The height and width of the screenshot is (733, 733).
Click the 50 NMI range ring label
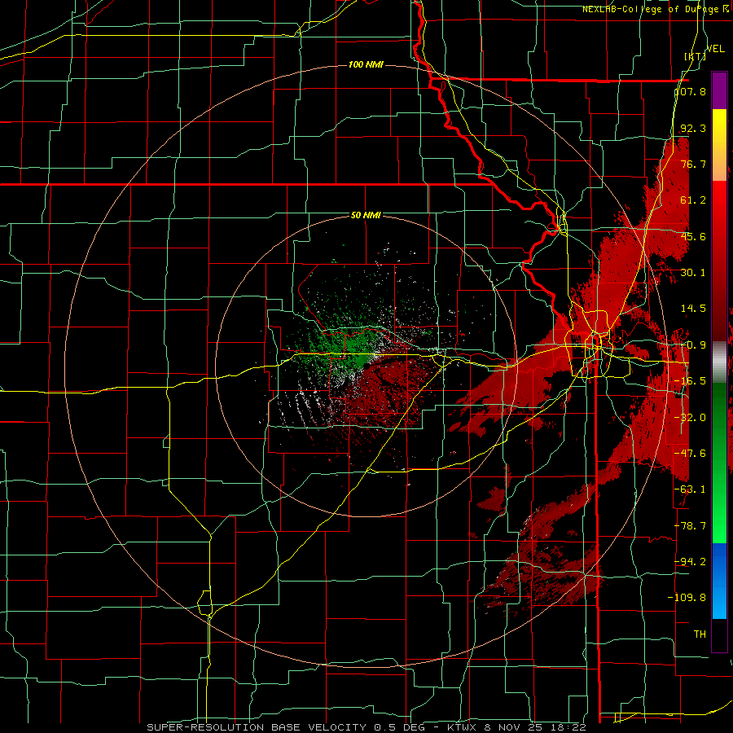(366, 215)
